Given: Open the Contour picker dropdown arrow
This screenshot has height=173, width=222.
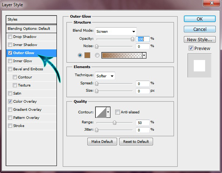Looking at the screenshot, I should [x=108, y=112].
